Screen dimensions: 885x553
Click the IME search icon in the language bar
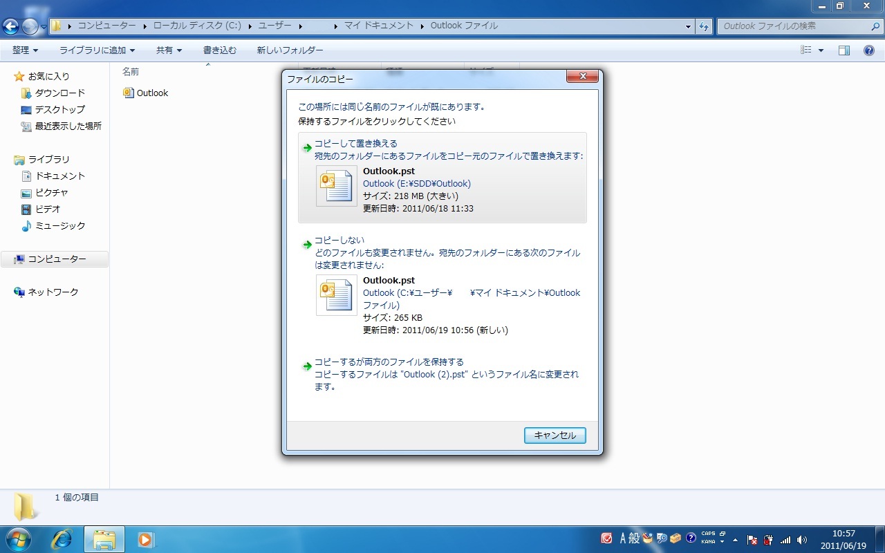point(662,538)
